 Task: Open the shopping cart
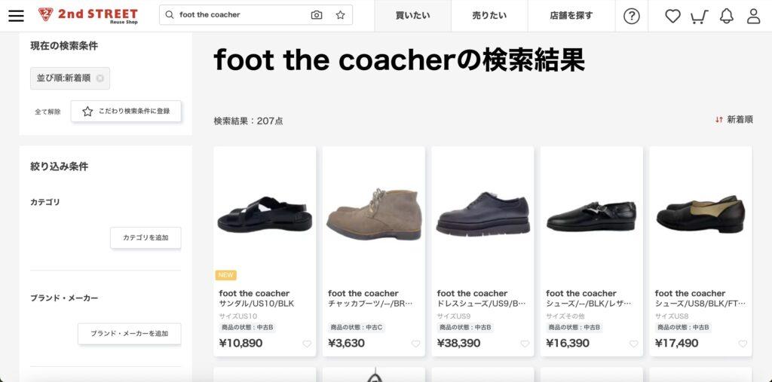pyautogui.click(x=699, y=17)
